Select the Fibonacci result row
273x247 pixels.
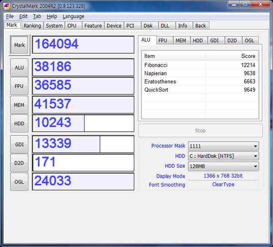point(200,65)
